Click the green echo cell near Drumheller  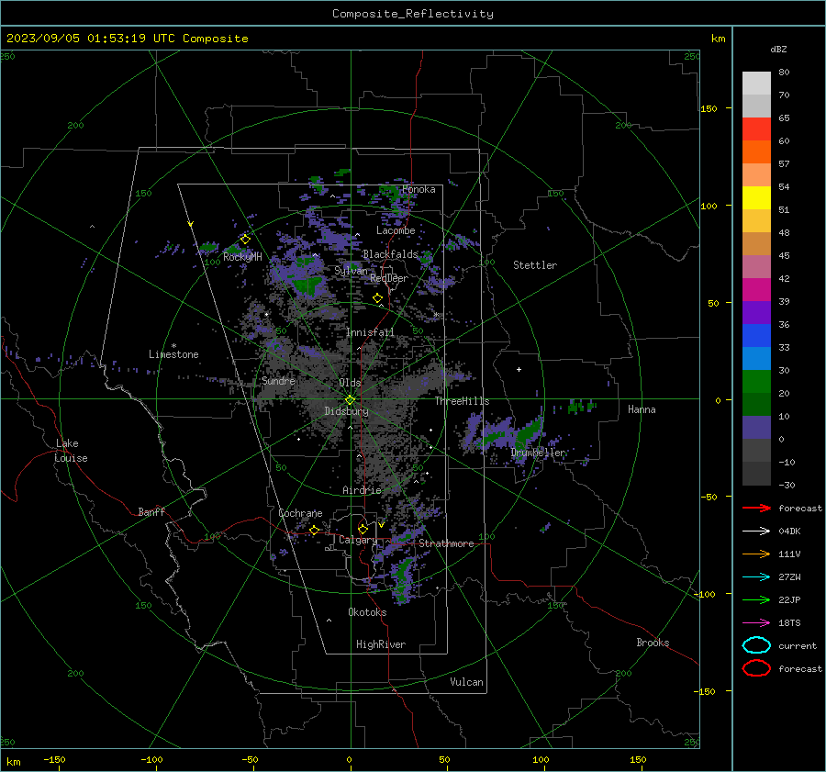(529, 434)
